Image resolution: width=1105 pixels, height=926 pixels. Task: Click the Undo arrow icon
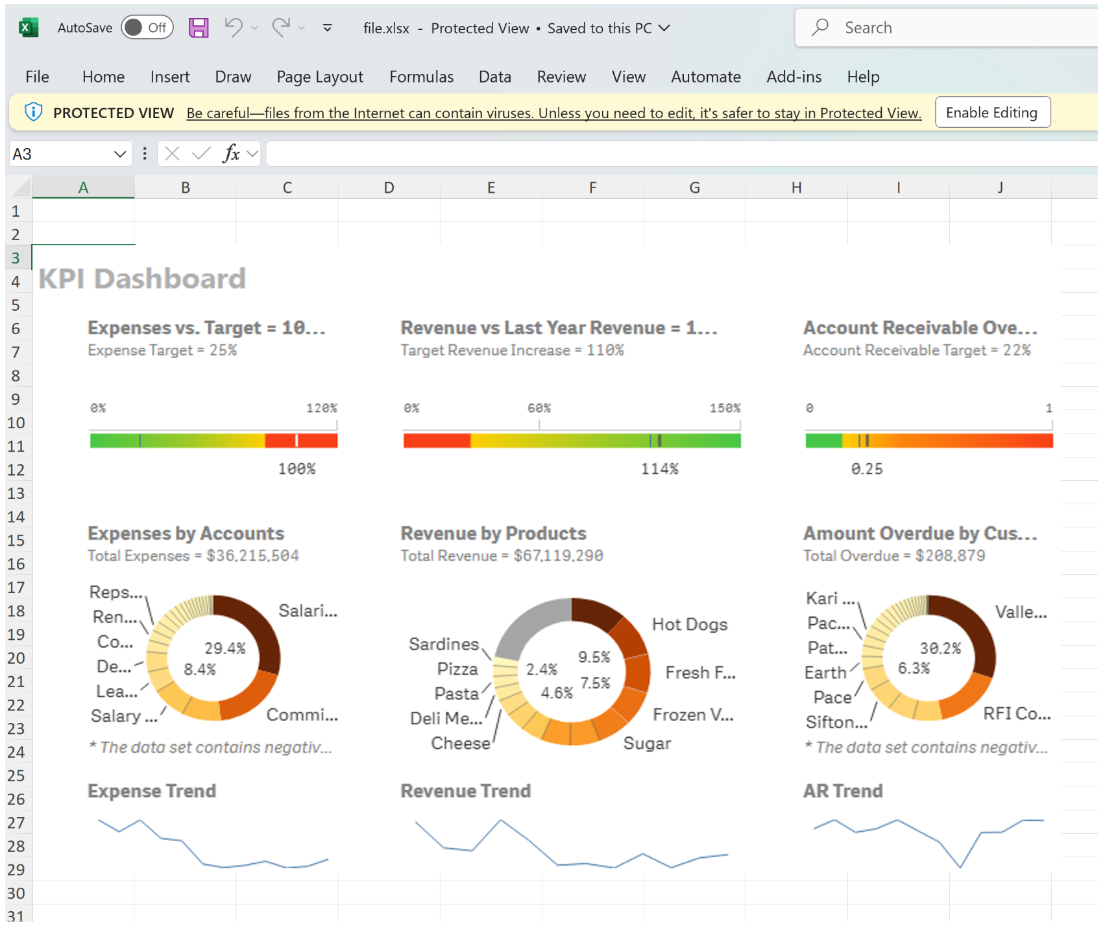233,27
